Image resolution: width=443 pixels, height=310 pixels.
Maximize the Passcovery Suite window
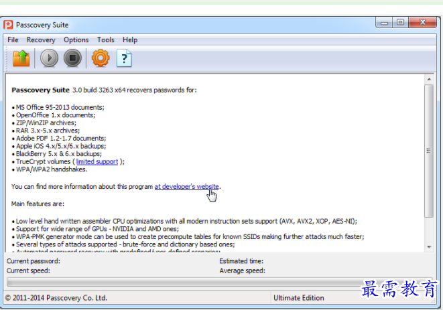click(400, 23)
